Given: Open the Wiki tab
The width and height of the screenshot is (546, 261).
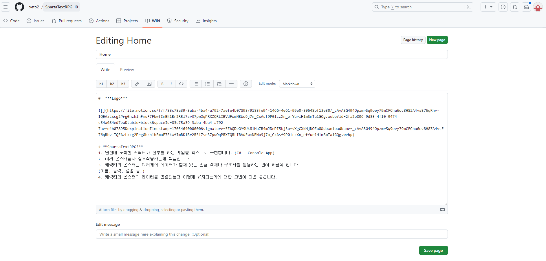Looking at the screenshot, I should coord(152,21).
